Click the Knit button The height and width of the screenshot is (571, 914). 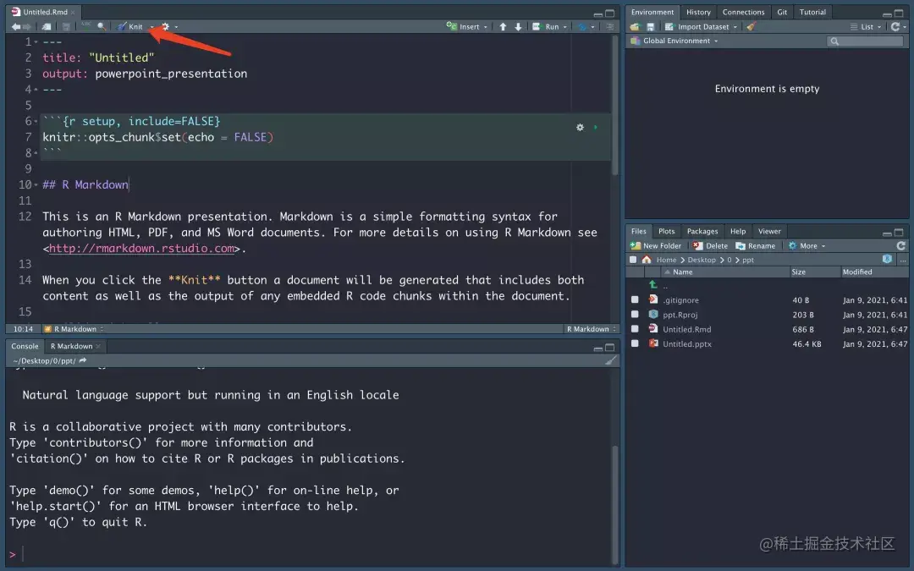[x=130, y=27]
